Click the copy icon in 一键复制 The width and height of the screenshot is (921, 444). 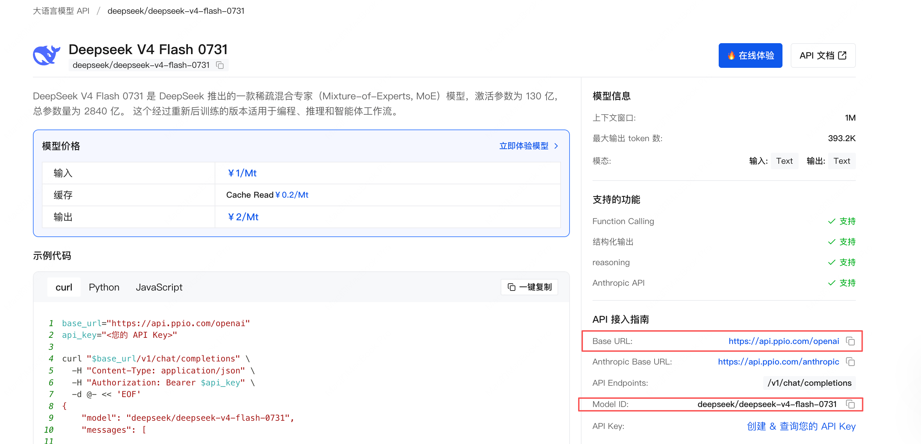pos(512,287)
